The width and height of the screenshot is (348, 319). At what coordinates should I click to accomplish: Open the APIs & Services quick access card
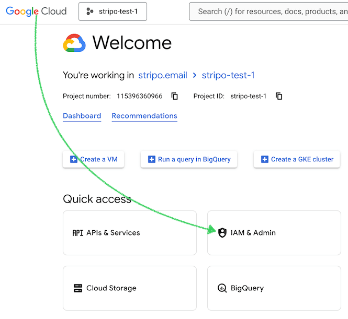[129, 233]
